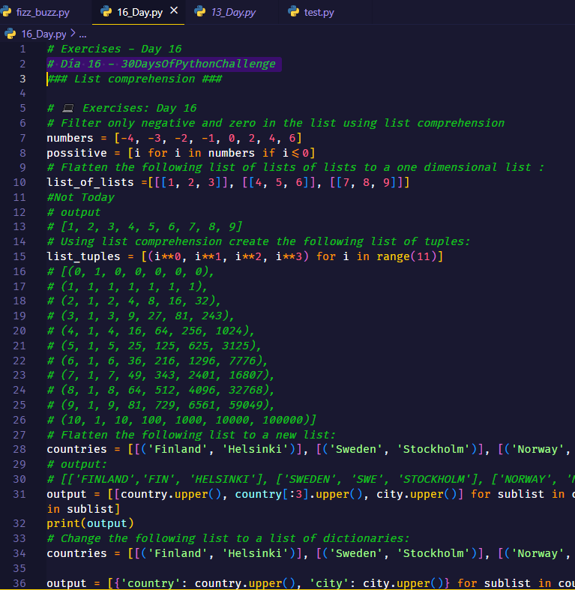Click 'in sublist]' wrapped continuation line
The height and width of the screenshot is (590, 575).
pyautogui.click(x=83, y=509)
